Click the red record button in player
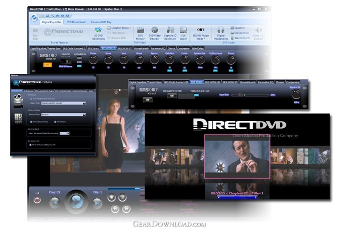Screen dimensions: 339x228 click(x=37, y=200)
